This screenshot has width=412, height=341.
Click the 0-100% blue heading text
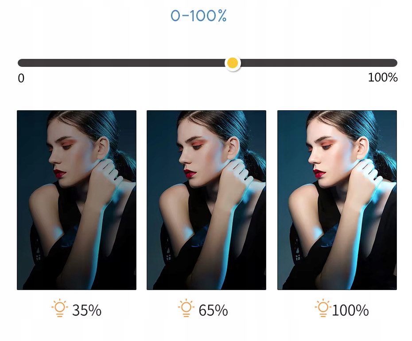click(x=198, y=16)
